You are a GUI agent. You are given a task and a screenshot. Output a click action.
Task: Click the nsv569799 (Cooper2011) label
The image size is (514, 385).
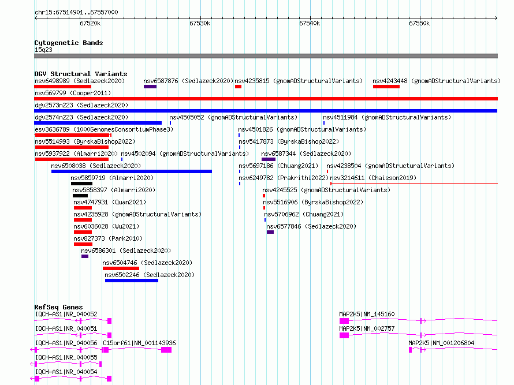[x=73, y=93]
